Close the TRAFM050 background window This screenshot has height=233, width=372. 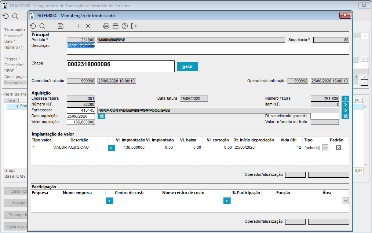364,5
